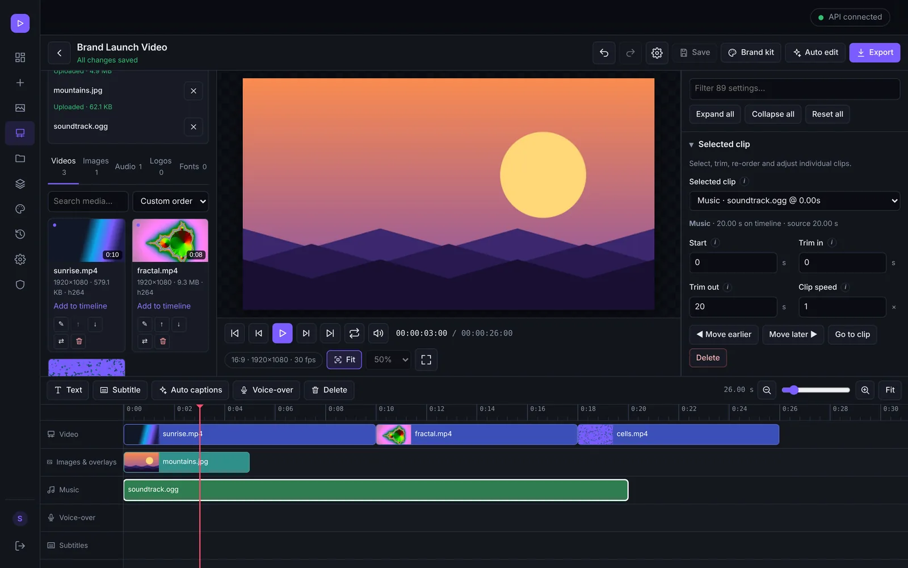Step back one frame
Viewport: 908px width, 568px height.
(x=259, y=333)
